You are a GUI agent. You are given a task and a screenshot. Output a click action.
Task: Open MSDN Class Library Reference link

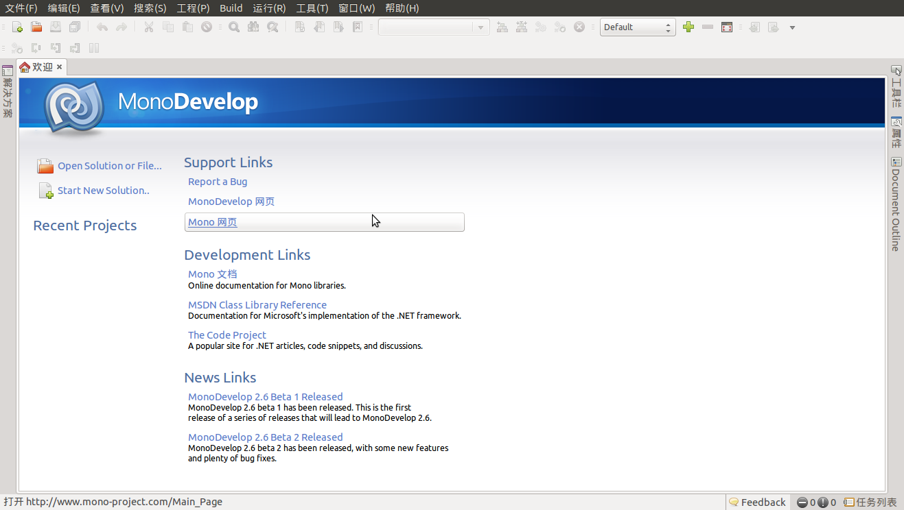pos(257,305)
